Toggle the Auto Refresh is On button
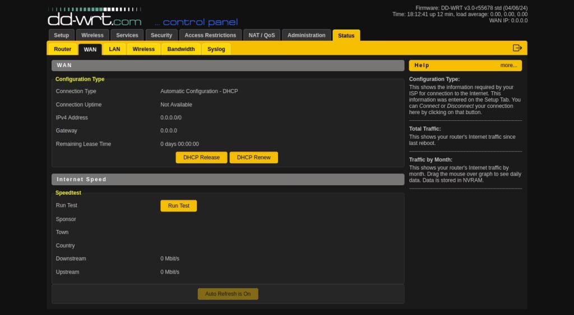The width and height of the screenshot is (574, 315). point(228,294)
